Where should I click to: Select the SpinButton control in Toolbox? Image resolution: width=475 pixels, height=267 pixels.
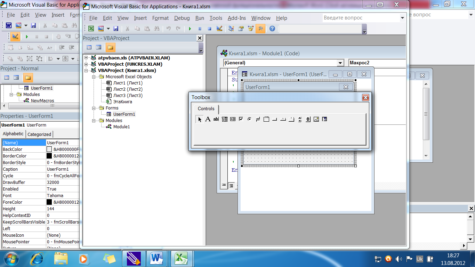pos(308,119)
